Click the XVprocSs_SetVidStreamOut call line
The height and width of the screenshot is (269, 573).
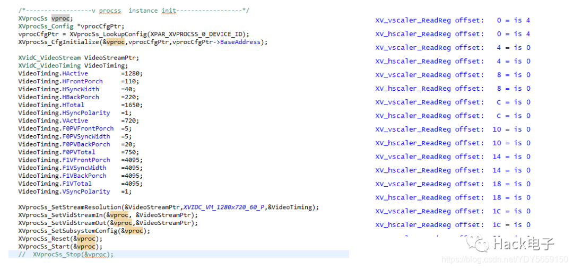(108, 223)
